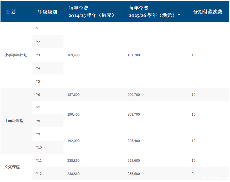Click the Y4 grade cell
Screen dimensions: 230x182
tap(38, 68)
